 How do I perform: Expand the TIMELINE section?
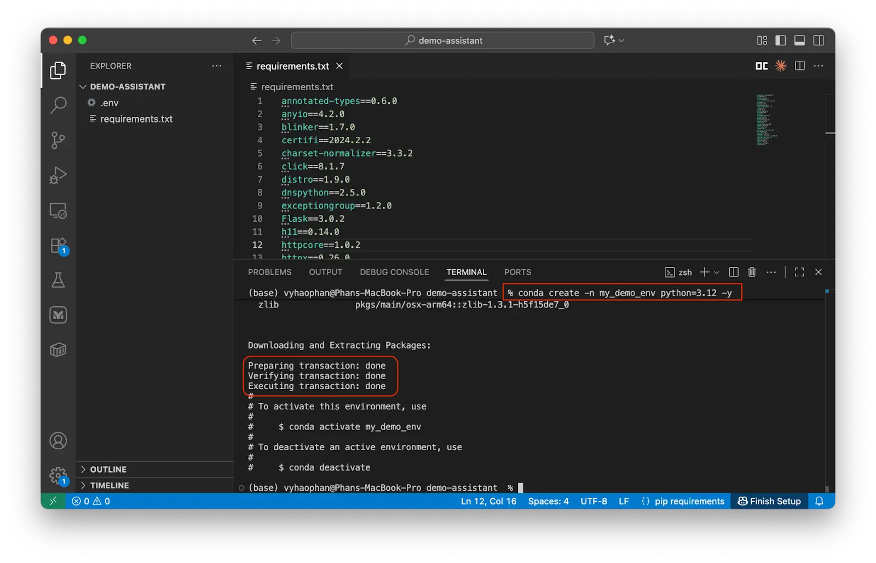click(x=109, y=485)
